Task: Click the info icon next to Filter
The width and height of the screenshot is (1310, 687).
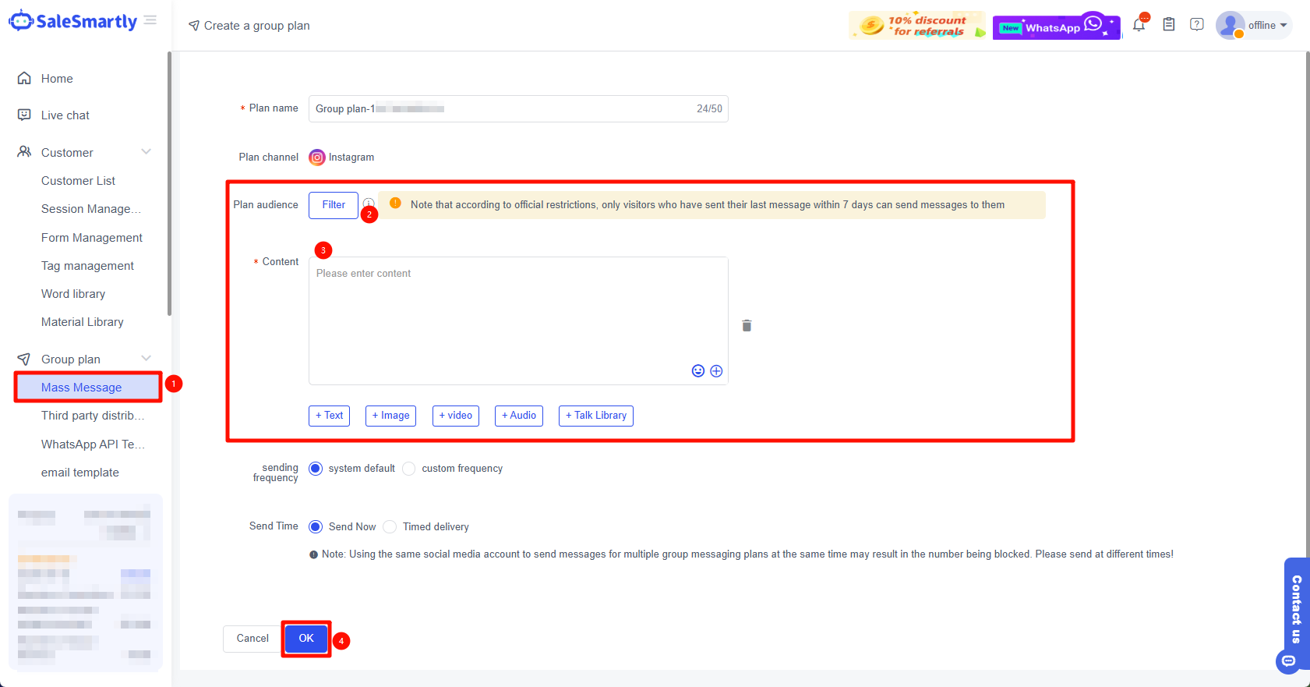Action: (x=369, y=204)
